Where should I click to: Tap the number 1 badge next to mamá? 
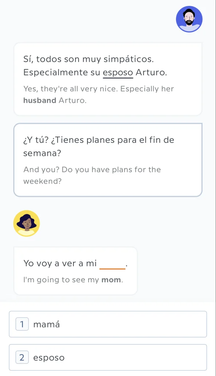tap(22, 324)
